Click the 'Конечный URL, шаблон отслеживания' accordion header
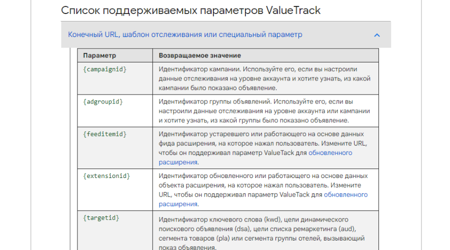This screenshot has height=250, width=450. (185, 35)
